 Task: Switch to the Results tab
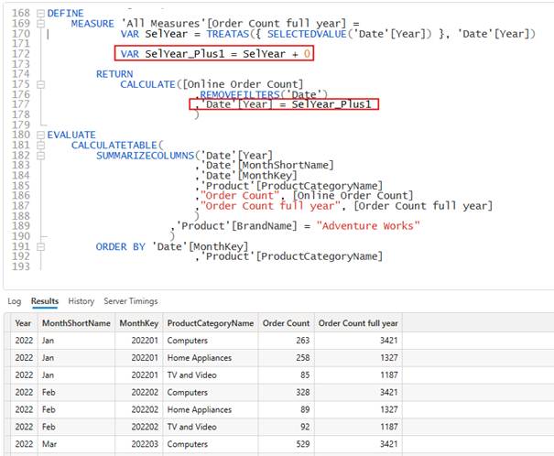point(45,301)
